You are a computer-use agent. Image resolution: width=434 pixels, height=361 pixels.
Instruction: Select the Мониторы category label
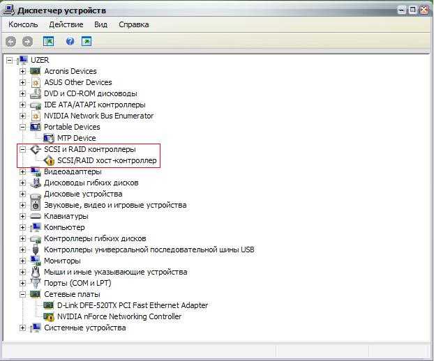[x=62, y=261]
